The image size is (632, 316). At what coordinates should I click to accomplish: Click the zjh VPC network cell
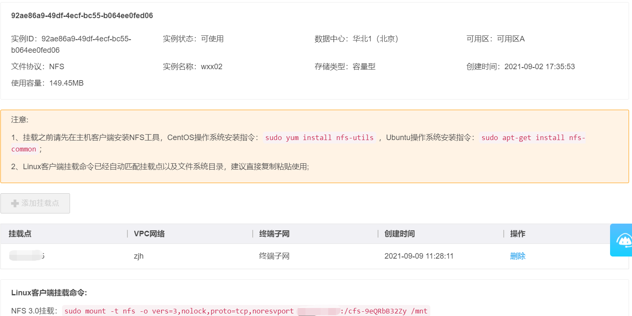pos(138,256)
